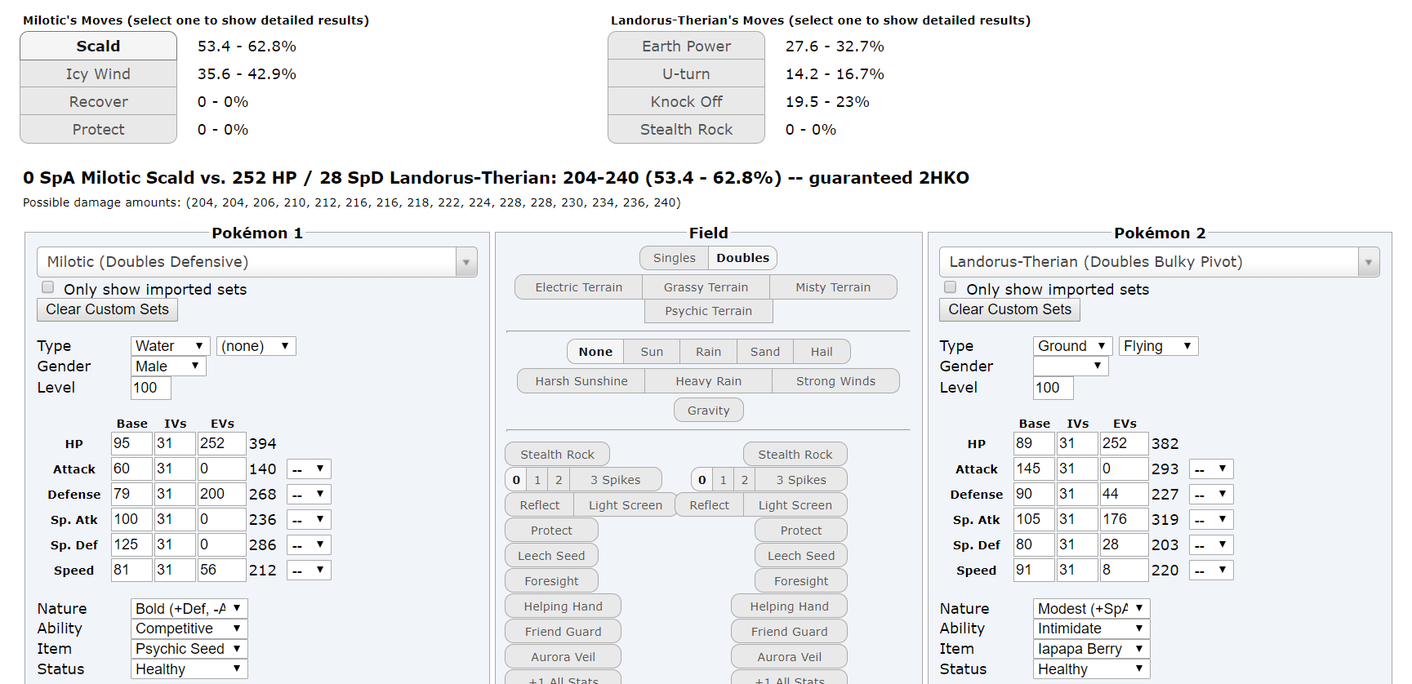Viewport: 1412px width, 684px height.
Task: Enable Grassy Terrain
Action: (x=706, y=287)
